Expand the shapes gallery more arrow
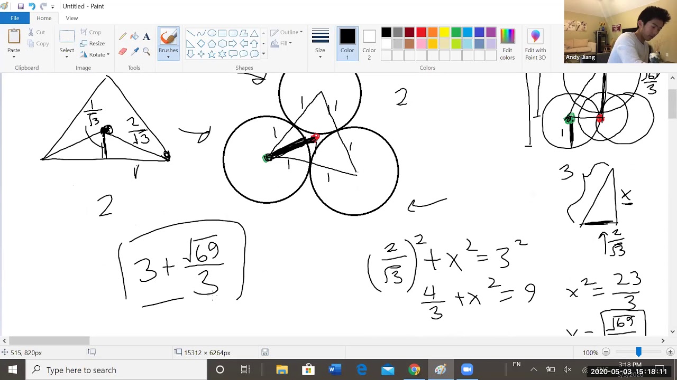The image size is (677, 380). 263,54
